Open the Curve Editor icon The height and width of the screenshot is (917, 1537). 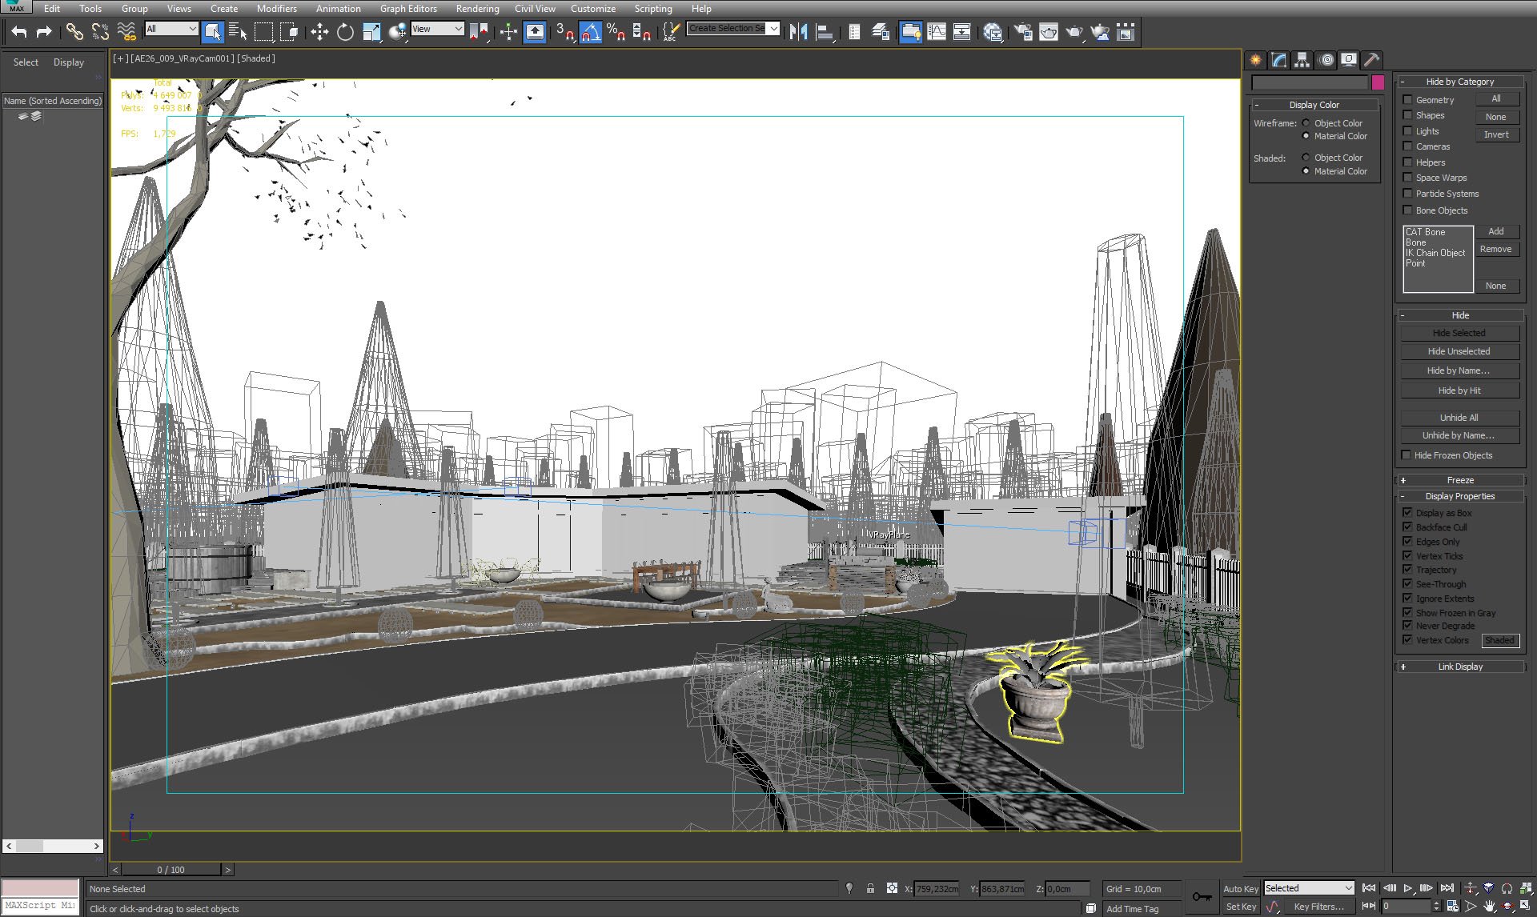tap(936, 32)
